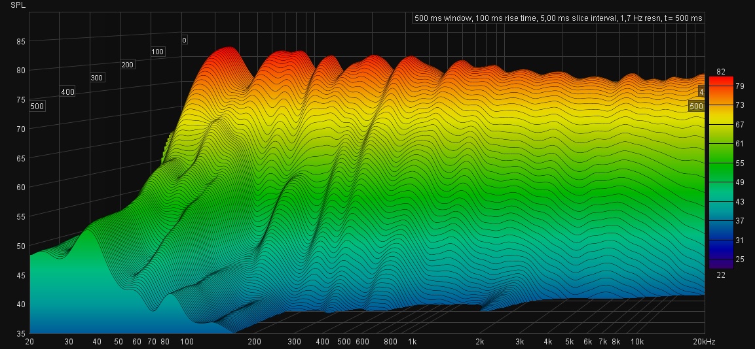The image size is (755, 349).
Task: Select the 0 ms time axis label
Action: [x=185, y=40]
